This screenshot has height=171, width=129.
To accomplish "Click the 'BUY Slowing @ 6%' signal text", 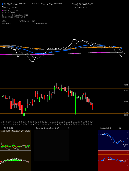I will pos(41,23).
